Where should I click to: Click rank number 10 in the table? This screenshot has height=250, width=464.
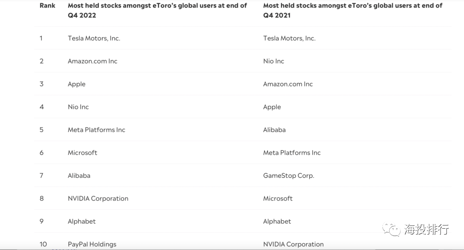43,244
